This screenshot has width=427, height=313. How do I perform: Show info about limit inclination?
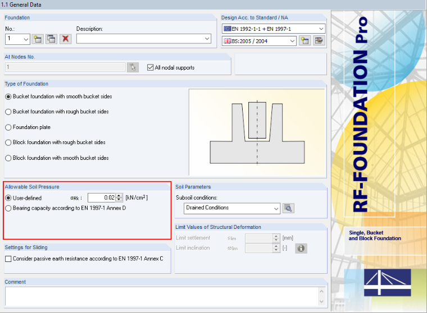point(301,248)
